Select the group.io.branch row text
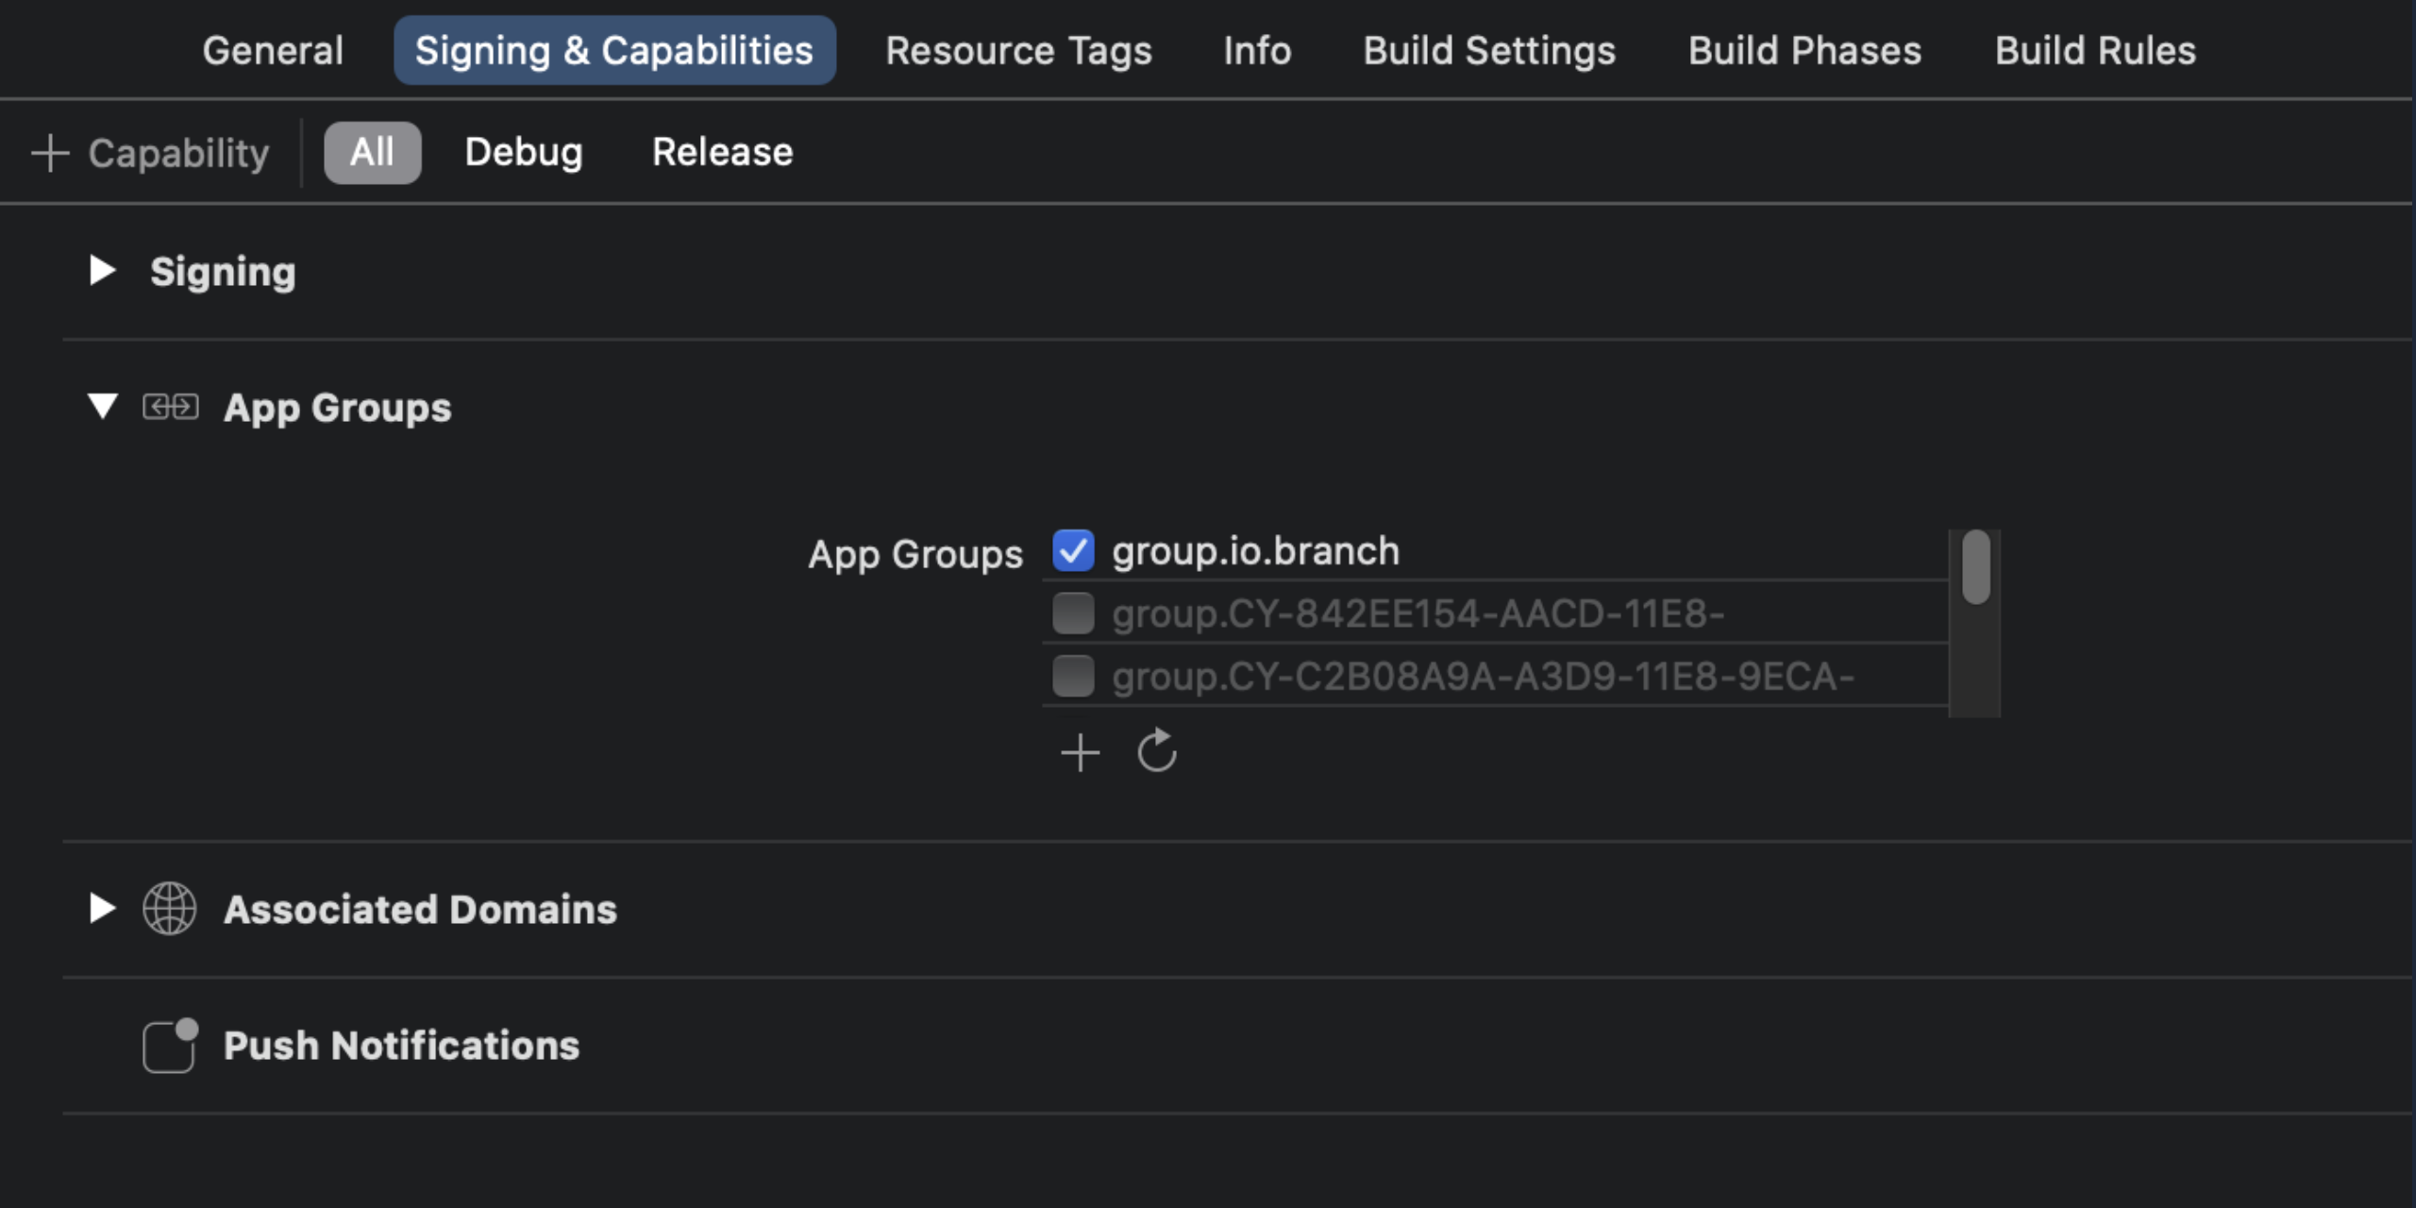 [1255, 551]
